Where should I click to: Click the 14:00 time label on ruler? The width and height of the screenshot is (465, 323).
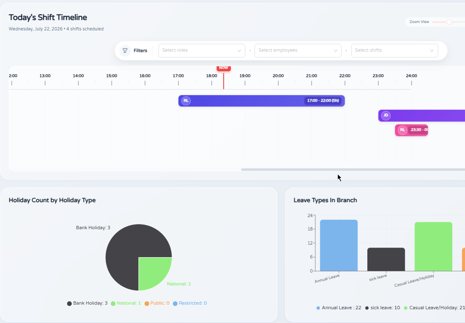[x=78, y=76]
